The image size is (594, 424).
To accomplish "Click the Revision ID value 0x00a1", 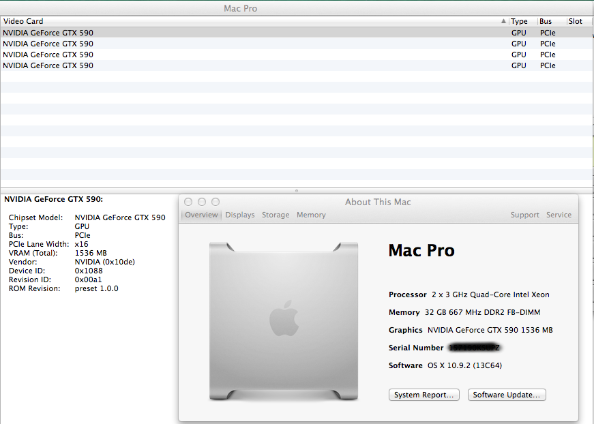I will point(88,279).
